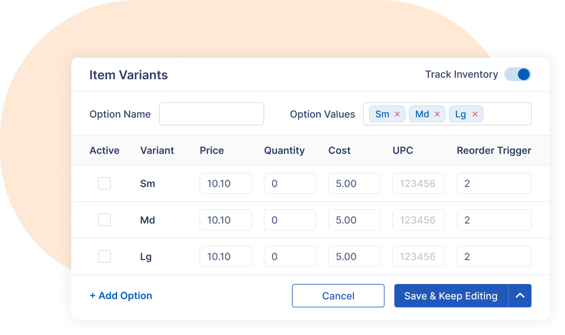Viewport: 565px width, 335px height.
Task: Remove the Md option value tag
Action: click(437, 114)
